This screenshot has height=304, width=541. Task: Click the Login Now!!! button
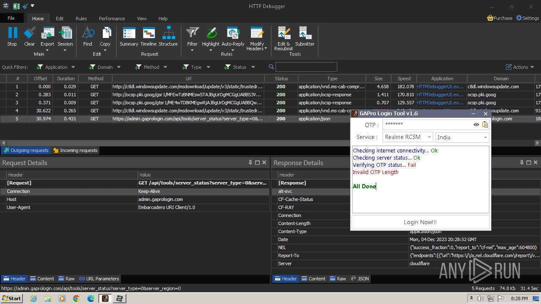pyautogui.click(x=421, y=222)
